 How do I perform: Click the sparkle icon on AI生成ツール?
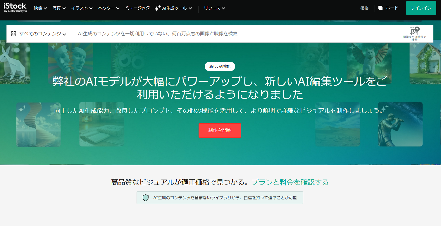[x=157, y=8]
